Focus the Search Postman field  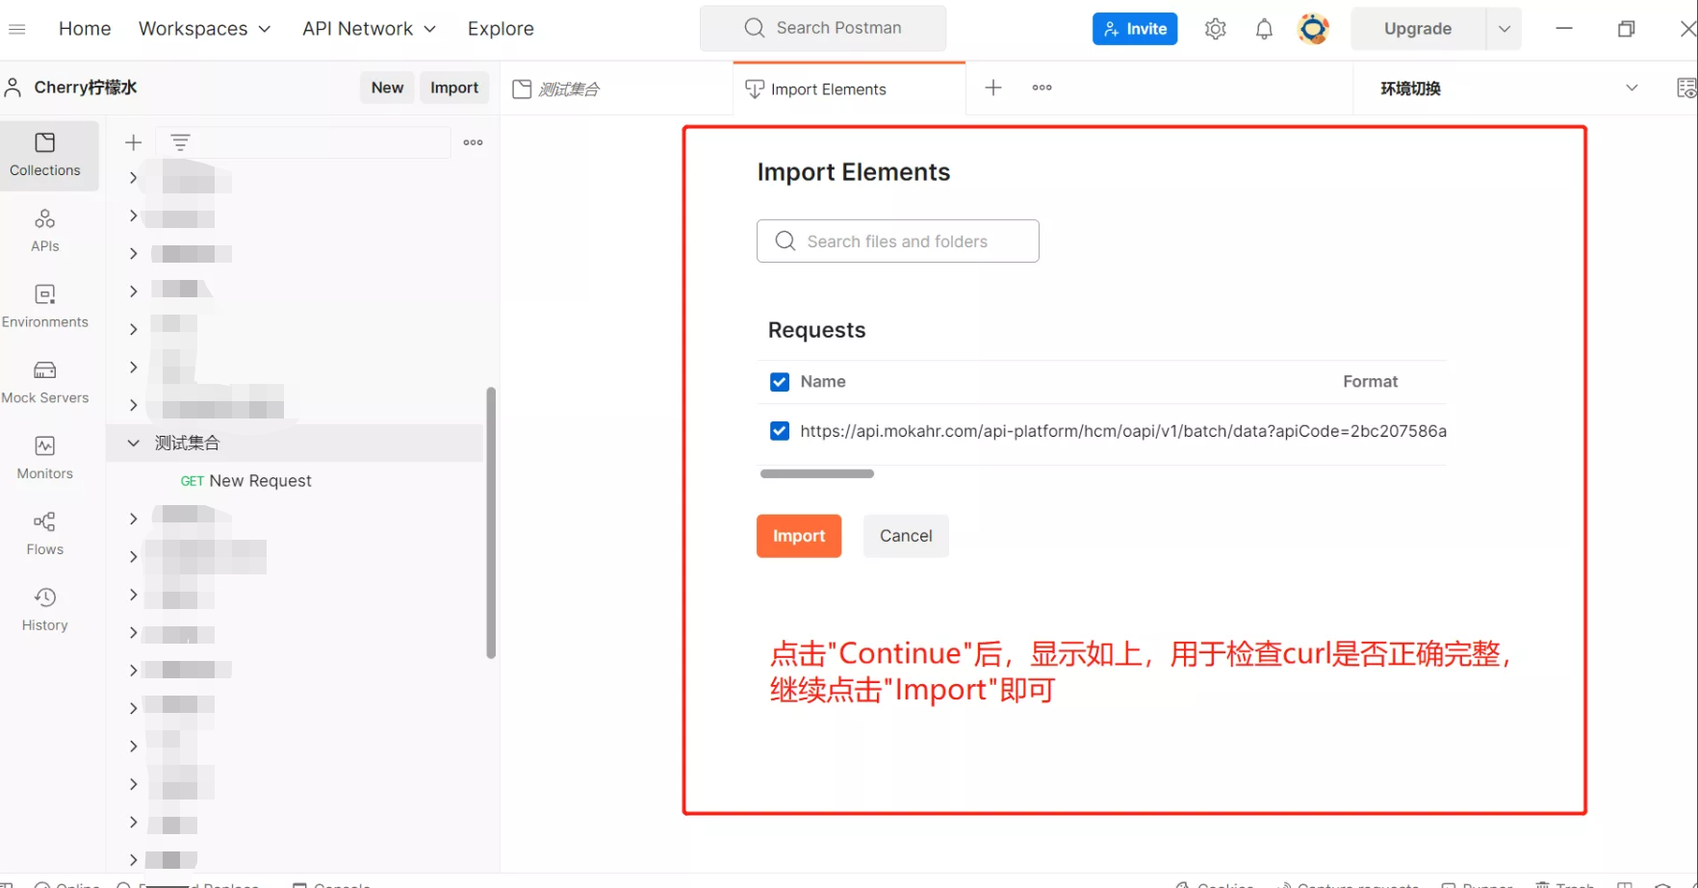[x=823, y=28]
